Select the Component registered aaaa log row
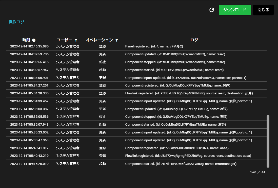The image size is (278, 188). tap(177, 148)
